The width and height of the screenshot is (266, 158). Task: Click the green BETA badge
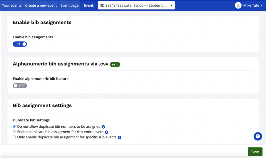(115, 64)
